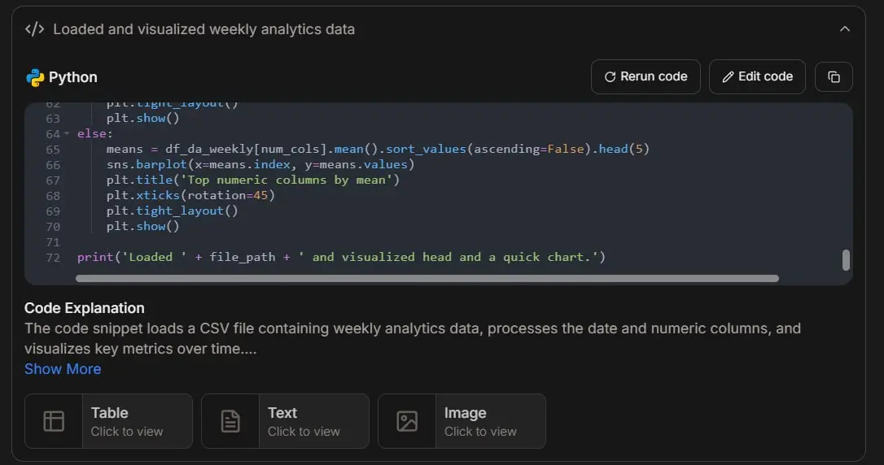Click the refresh icon in Rerun code
The height and width of the screenshot is (465, 884).
(610, 77)
